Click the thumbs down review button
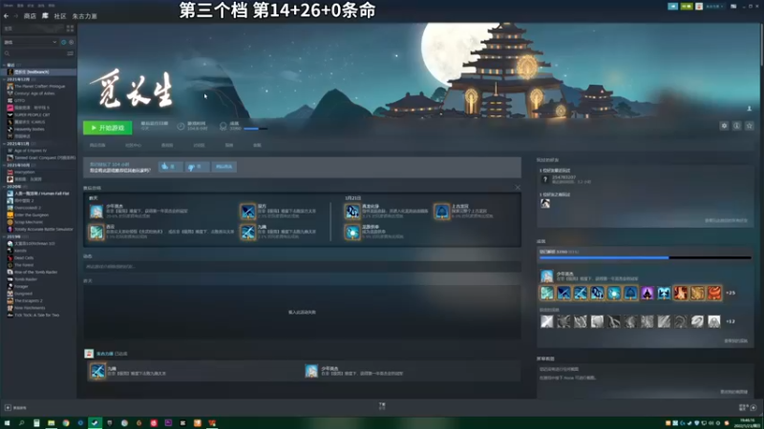This screenshot has width=764, height=429. click(197, 167)
